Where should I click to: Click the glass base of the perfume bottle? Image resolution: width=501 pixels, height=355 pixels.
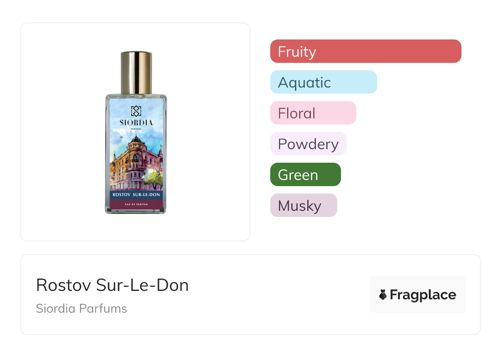(x=136, y=211)
